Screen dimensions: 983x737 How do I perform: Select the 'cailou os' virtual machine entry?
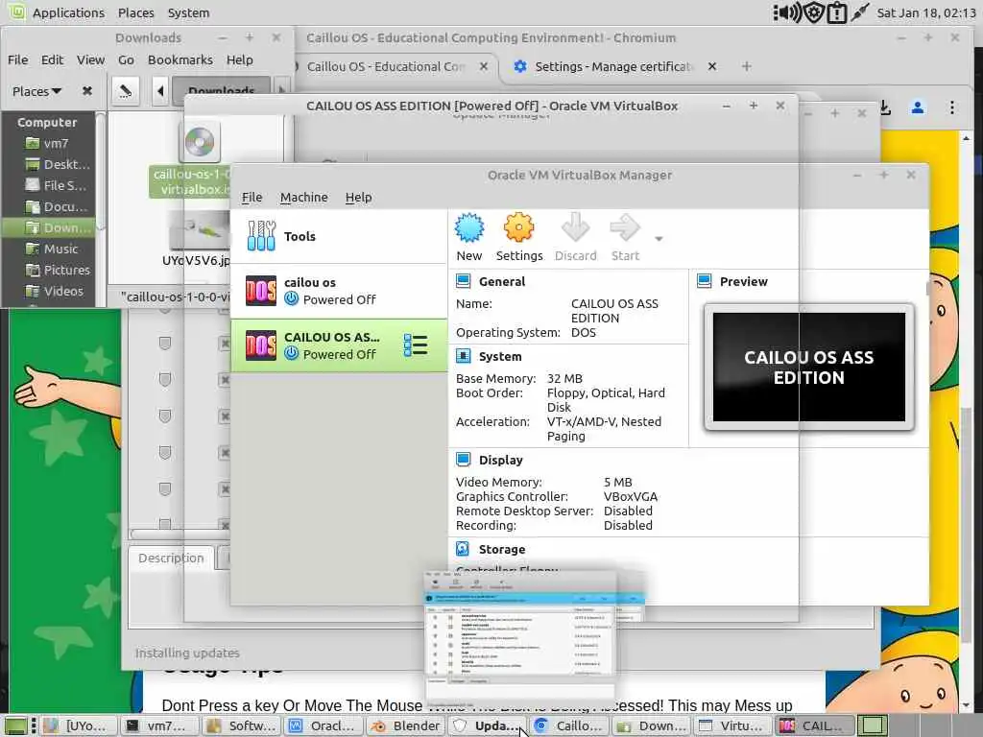pos(339,292)
